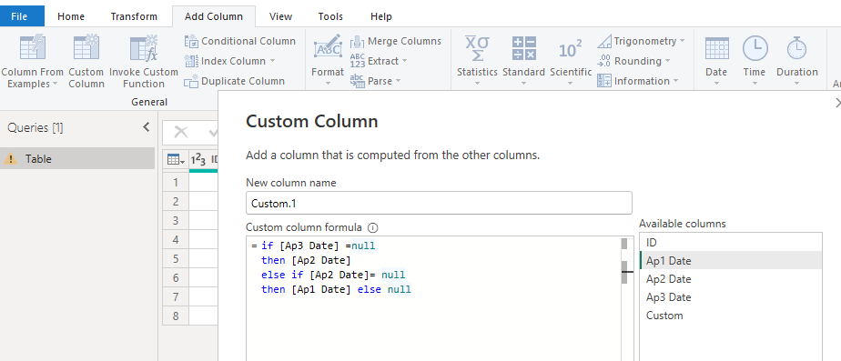This screenshot has height=361, width=841.
Task: Open the Date column menu
Action: pos(716,61)
